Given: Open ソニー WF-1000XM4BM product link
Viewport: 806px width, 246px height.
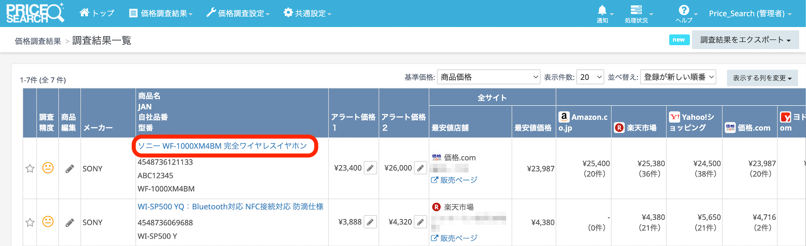Looking at the screenshot, I should (x=222, y=146).
